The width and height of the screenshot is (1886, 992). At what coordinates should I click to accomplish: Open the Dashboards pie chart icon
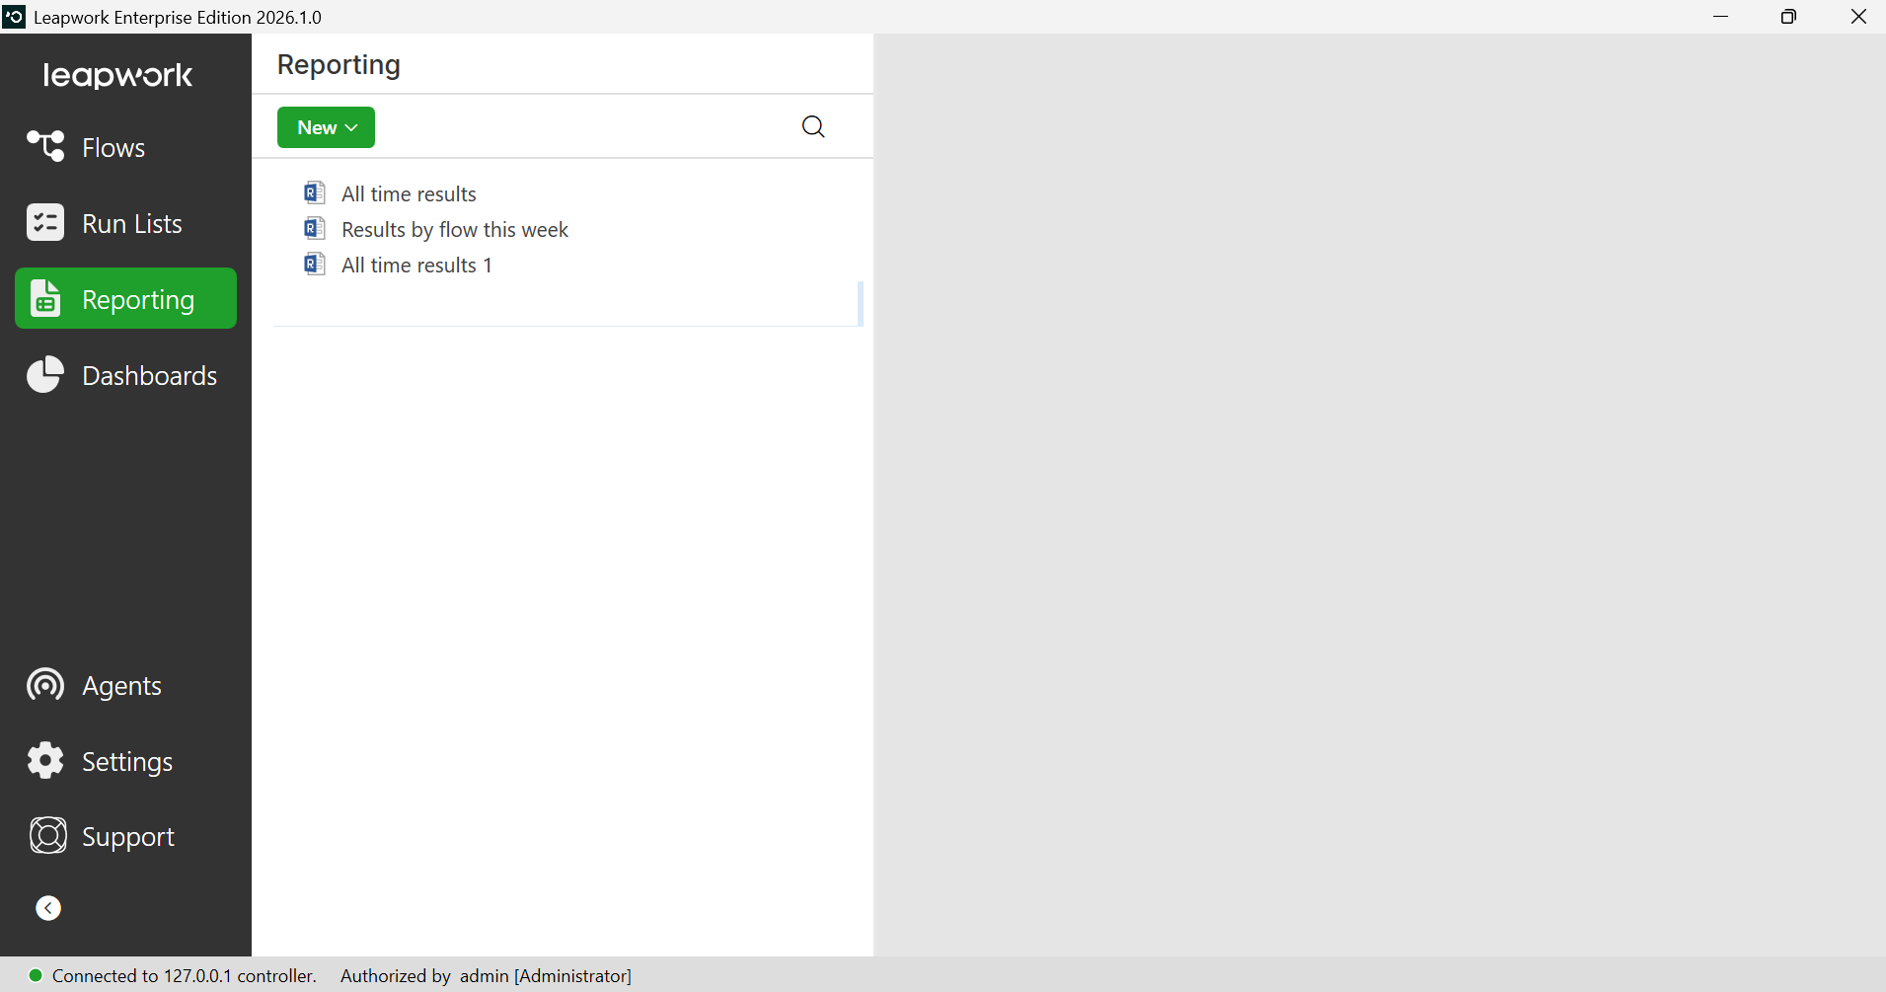pos(45,375)
